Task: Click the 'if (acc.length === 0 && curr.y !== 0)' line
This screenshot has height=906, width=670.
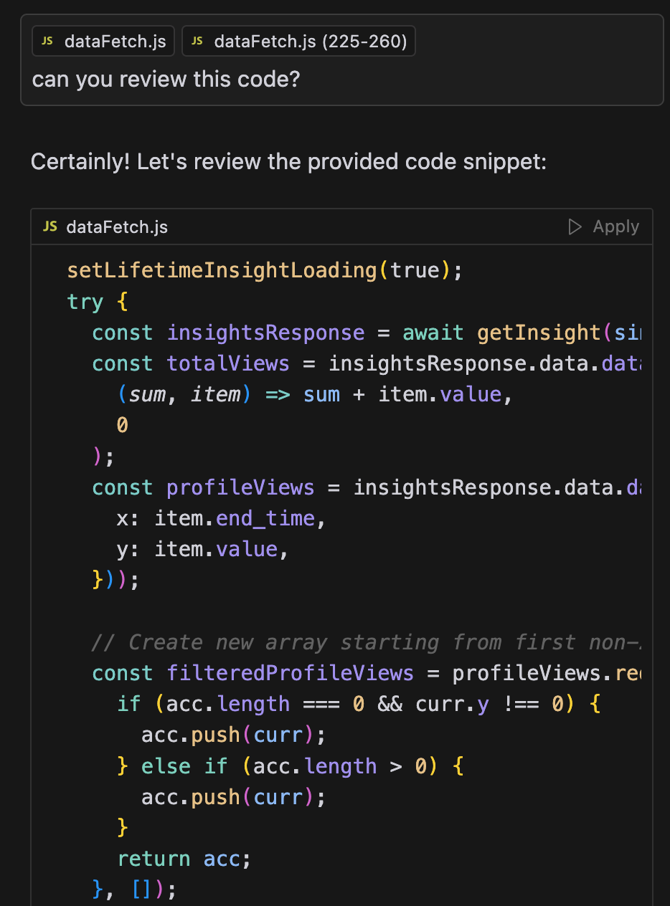Action: (x=359, y=704)
